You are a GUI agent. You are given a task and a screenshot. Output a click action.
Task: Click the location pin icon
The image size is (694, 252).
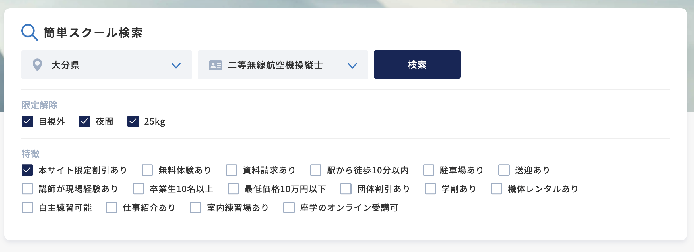[x=37, y=65]
